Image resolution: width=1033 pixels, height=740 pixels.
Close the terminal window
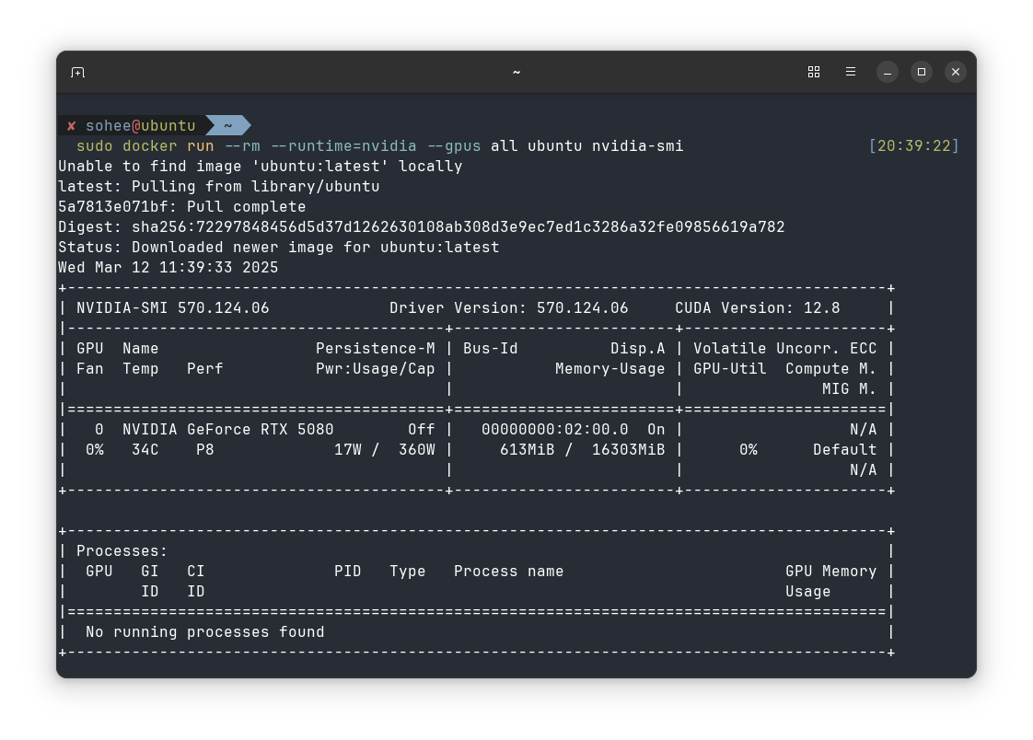click(955, 71)
